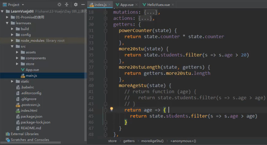This screenshot has height=145, width=267.
Task: Click the collapsed {...} after mutations
Action: (151, 12)
